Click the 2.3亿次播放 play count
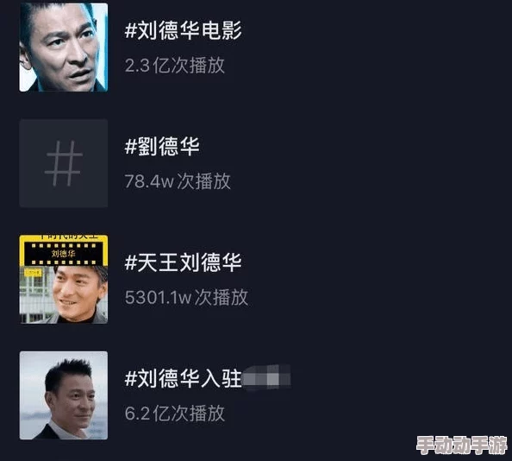The image size is (512, 461). 175,66
